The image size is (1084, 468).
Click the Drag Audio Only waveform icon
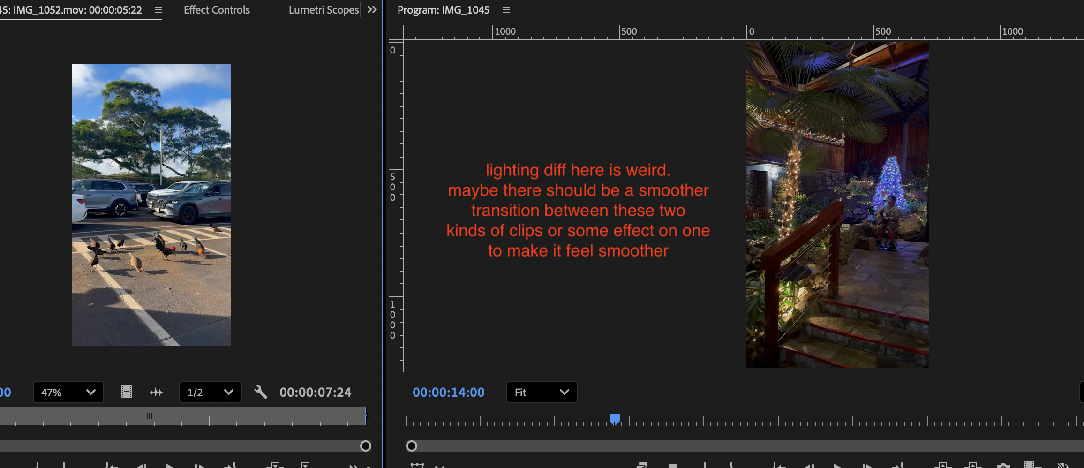point(156,392)
